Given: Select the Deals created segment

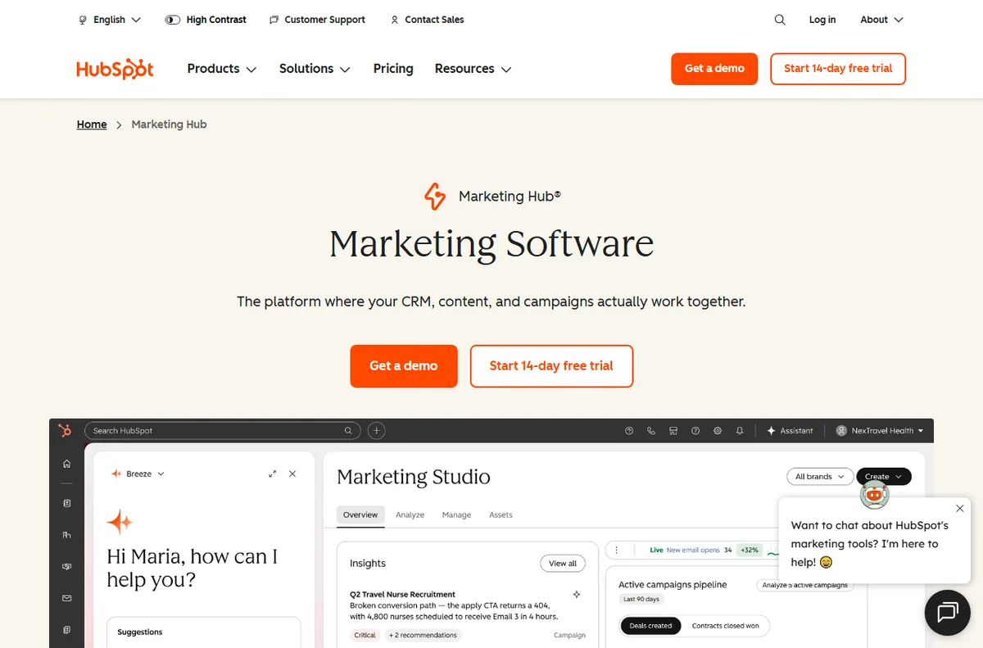Looking at the screenshot, I should click(650, 626).
